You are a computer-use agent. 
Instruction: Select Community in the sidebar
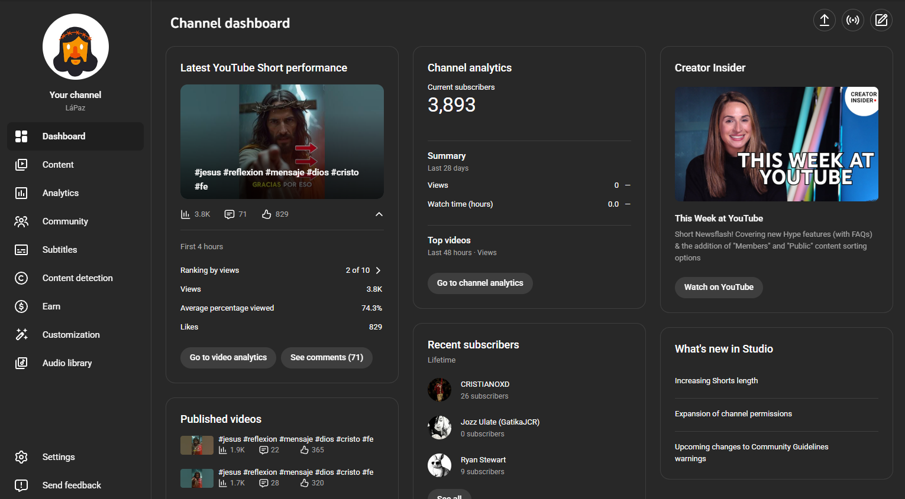coord(65,221)
